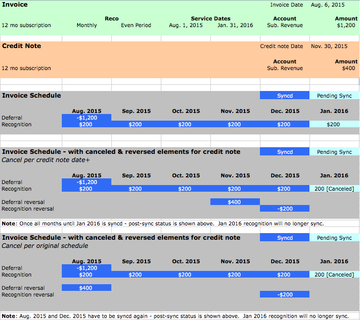Click the Jan. 2016 pending $200 recognition cell

point(334,124)
